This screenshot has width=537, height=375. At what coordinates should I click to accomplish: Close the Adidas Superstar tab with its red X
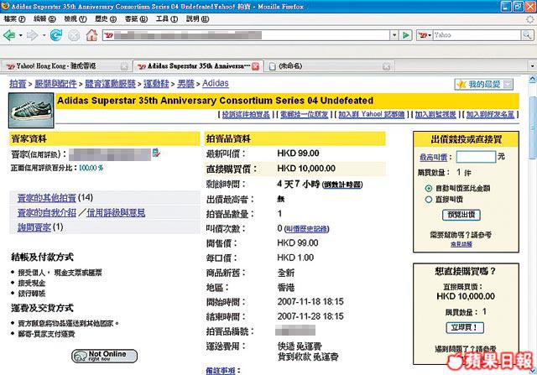(255, 65)
